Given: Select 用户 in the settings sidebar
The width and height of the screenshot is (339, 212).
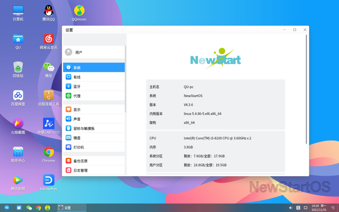Looking at the screenshot, I should pyautogui.click(x=94, y=52).
